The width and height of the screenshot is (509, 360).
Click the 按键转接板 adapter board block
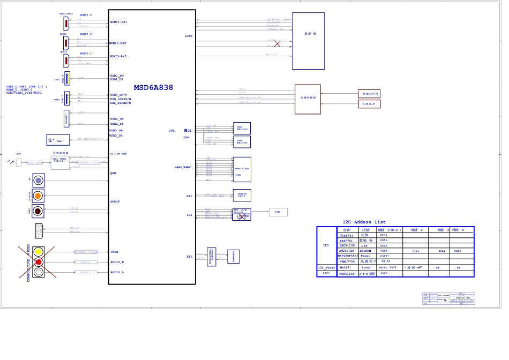point(308,99)
